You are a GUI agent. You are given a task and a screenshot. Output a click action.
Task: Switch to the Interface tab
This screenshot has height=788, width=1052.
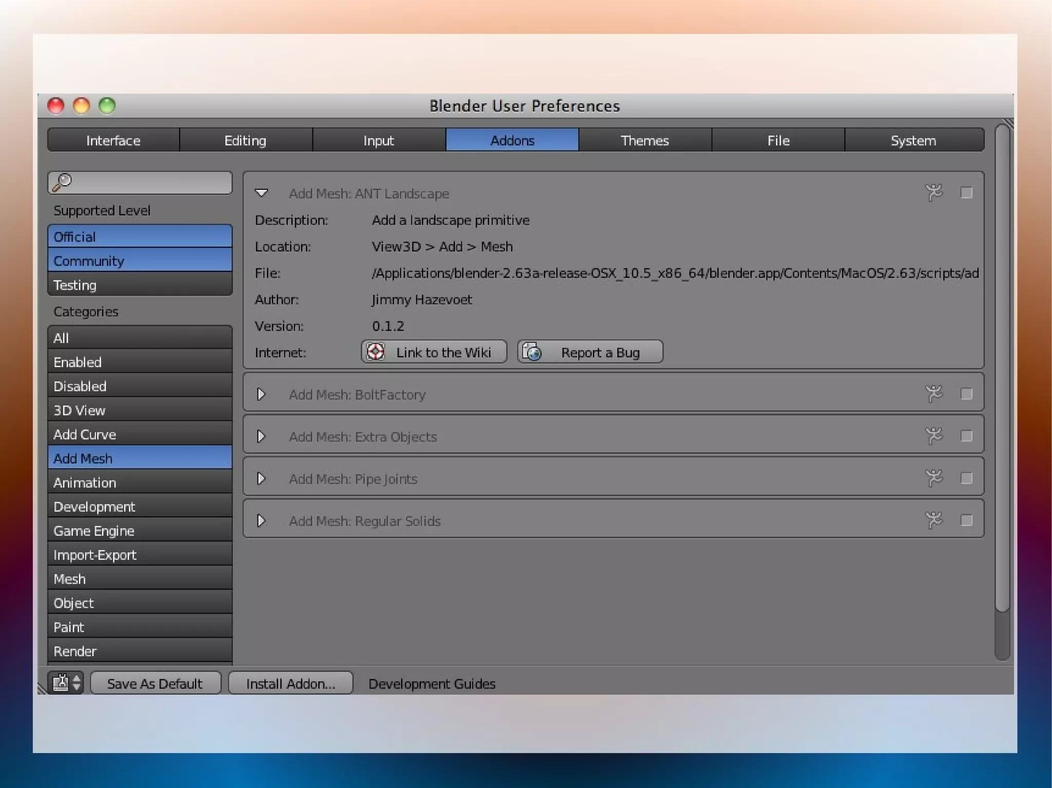click(114, 140)
